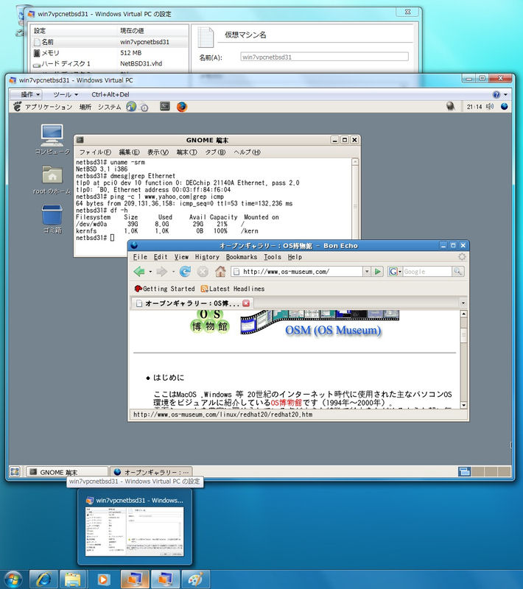Open browser Edit menu
Image resolution: width=523 pixels, height=589 pixels.
tap(161, 257)
